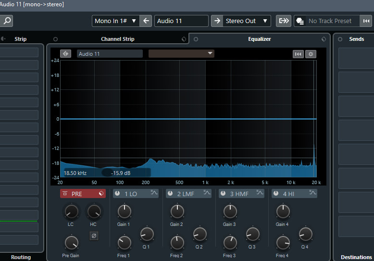The height and width of the screenshot is (261, 374).
Task: Click the Gain 4 knob
Action: click(x=283, y=211)
